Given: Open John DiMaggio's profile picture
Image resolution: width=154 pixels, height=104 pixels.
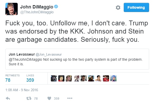Looking at the screenshot, I should click(x=12, y=9).
